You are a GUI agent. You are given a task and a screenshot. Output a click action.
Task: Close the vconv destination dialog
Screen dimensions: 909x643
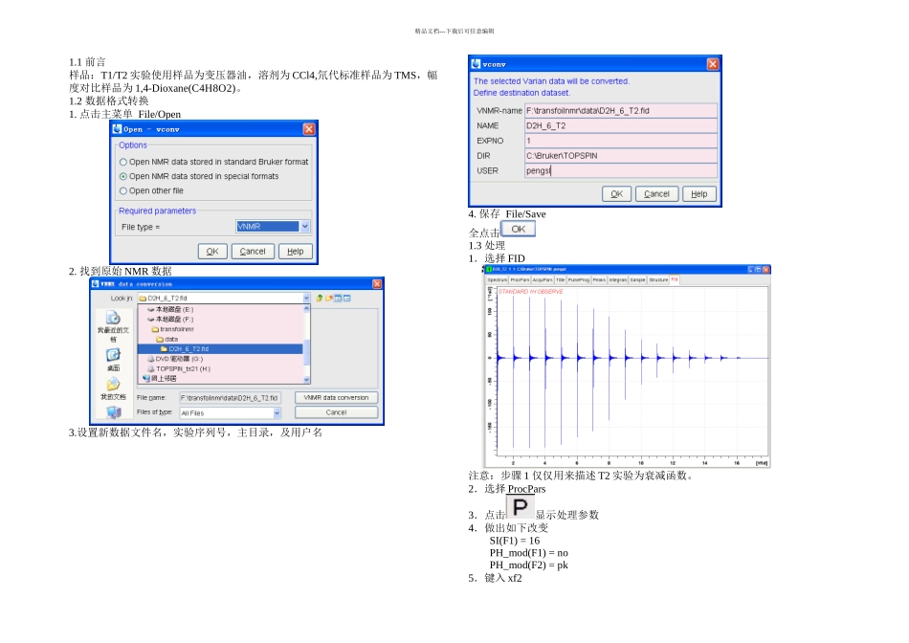[x=713, y=64]
